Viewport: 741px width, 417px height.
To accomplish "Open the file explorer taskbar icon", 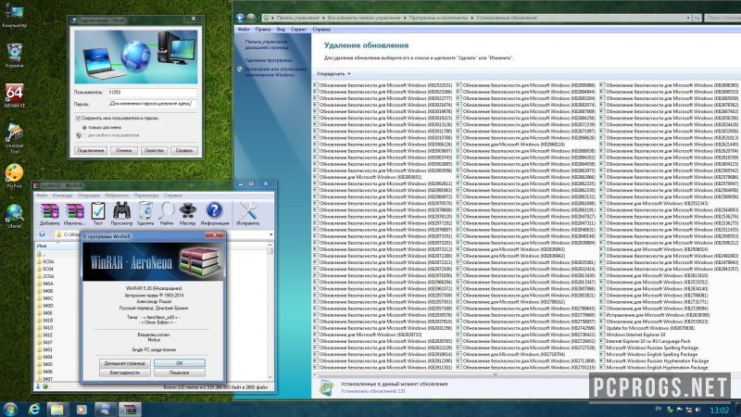I will [57, 409].
